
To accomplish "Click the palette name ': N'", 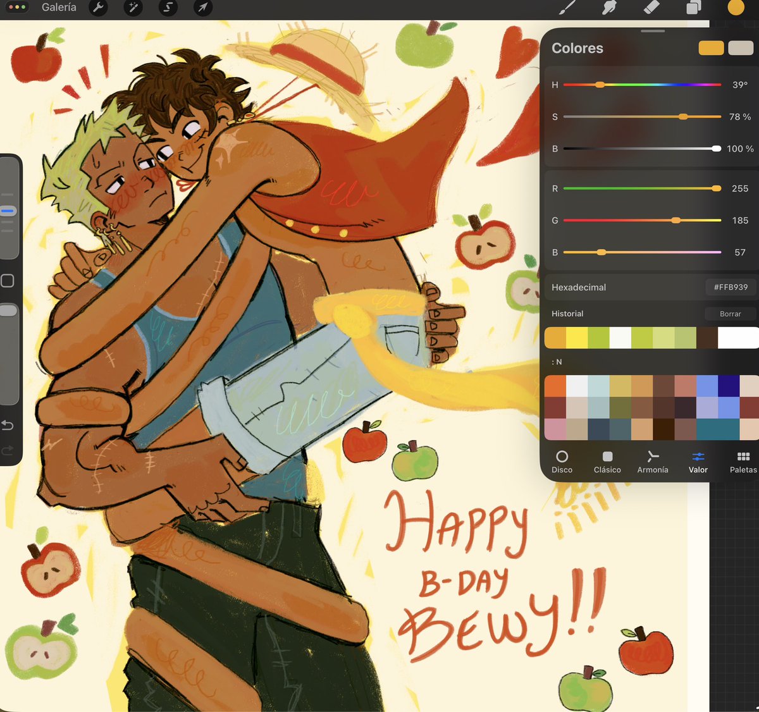I will point(557,362).
